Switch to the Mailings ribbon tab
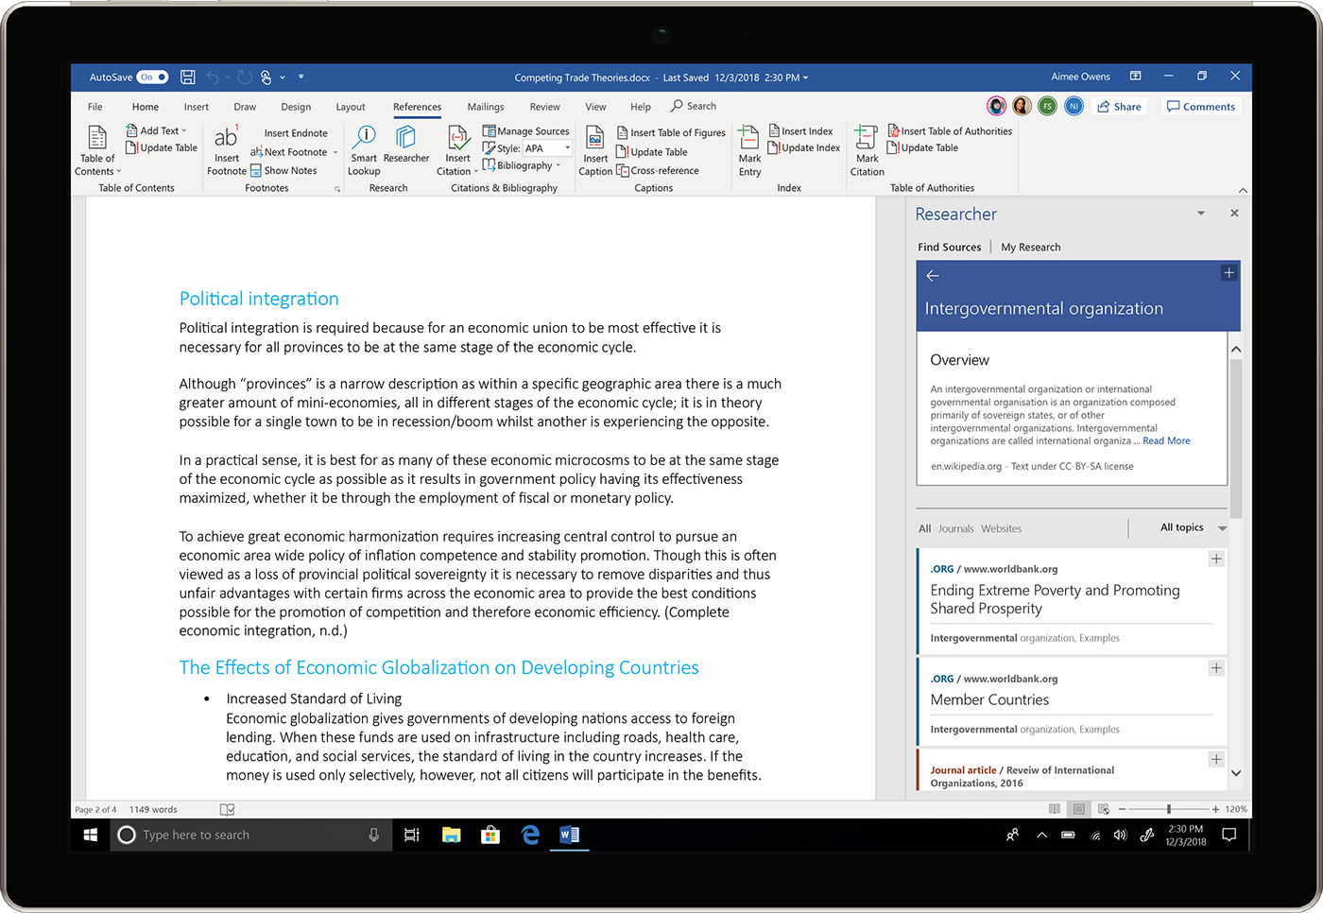Screen dimensions: 1323x913 485,106
